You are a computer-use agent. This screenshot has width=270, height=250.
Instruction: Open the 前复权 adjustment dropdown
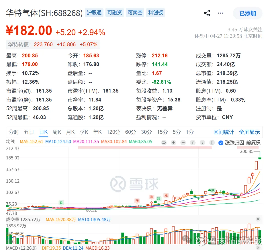pos(253,142)
